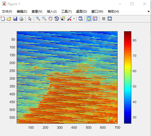Click the Hide Plot Tools icon
The height and width of the screenshot is (136, 151).
pos(104,19)
